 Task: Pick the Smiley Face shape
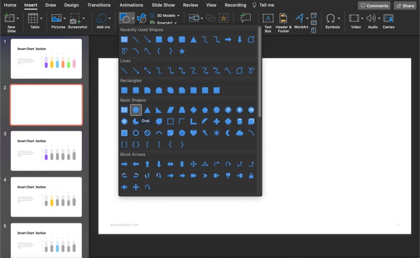pyautogui.click(x=182, y=133)
